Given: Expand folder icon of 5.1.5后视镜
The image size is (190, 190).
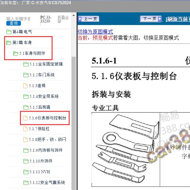Looking at the screenshot, I should tap(26, 107).
